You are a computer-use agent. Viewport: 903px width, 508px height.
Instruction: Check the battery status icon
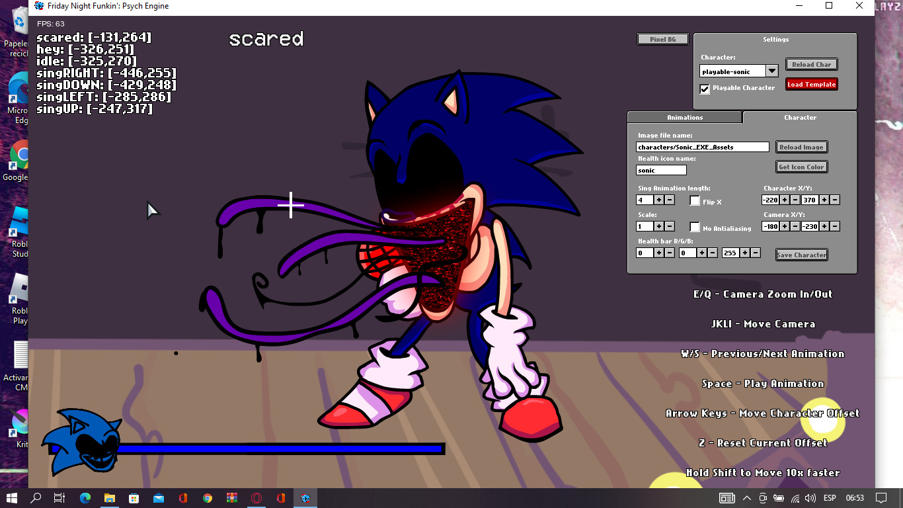pyautogui.click(x=779, y=498)
